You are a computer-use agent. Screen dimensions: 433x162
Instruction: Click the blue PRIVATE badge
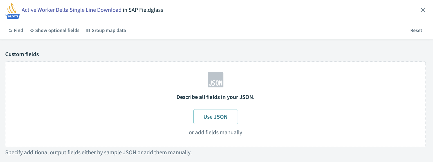[13, 16]
